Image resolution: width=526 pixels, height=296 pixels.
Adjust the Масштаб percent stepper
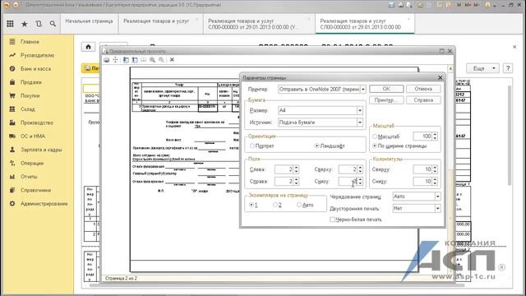(x=435, y=136)
